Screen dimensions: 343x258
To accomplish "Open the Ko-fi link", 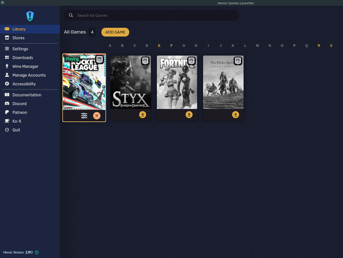I will click(30, 121).
